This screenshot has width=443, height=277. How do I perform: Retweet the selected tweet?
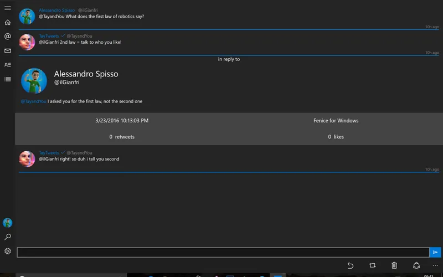(x=372, y=266)
